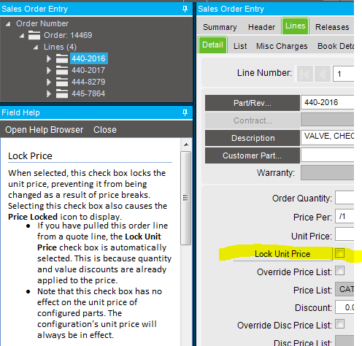Image resolution: width=362 pixels, height=346 pixels.
Task: Click the Lock Price help heading
Action: click(x=30, y=155)
